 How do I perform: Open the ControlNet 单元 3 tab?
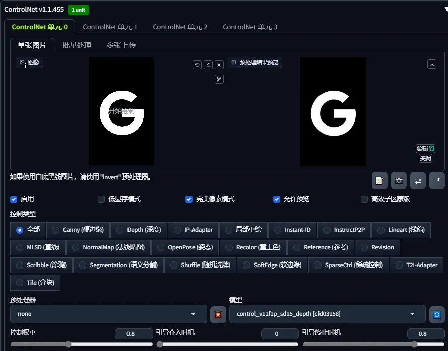coord(250,27)
